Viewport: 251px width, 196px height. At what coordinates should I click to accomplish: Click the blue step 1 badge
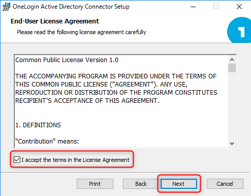(239, 30)
